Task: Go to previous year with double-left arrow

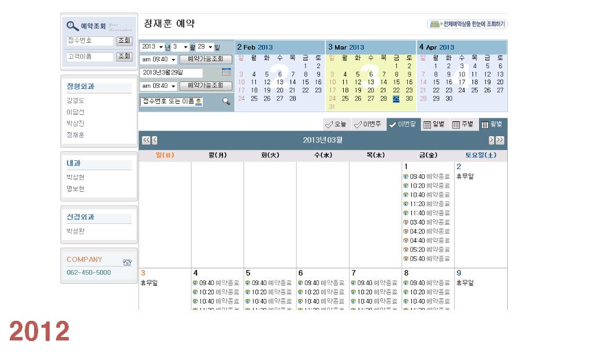Action: tap(146, 140)
